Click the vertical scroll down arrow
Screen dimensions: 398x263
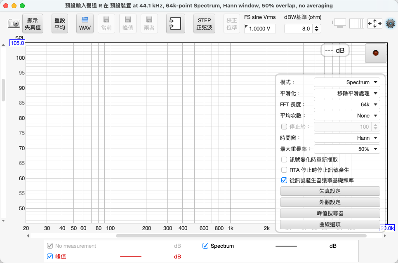3,221
